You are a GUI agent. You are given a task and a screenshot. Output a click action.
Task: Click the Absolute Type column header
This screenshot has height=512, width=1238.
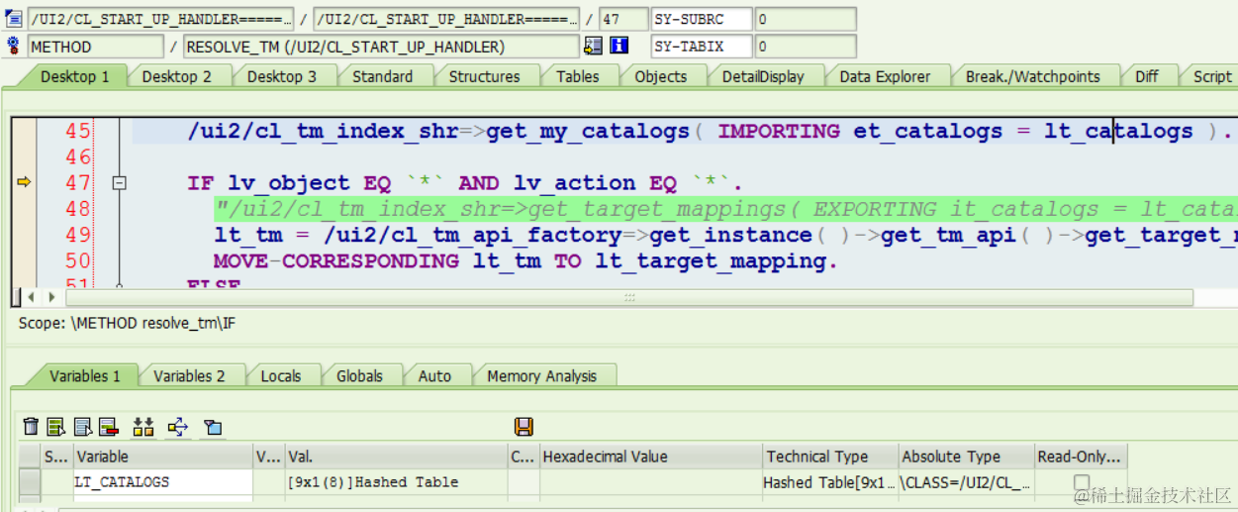tap(966, 457)
